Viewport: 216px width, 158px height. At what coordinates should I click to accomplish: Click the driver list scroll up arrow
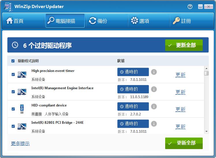pos(206,68)
